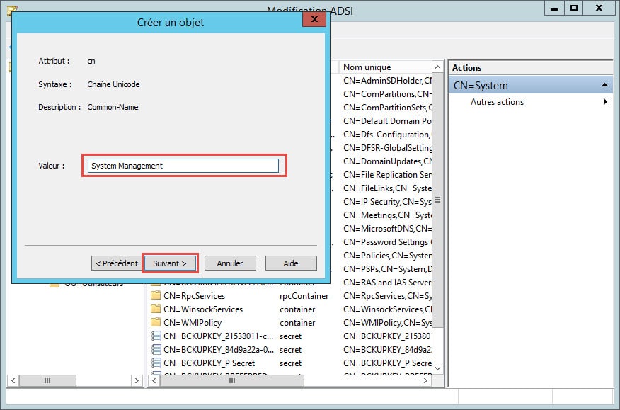Open help via the Aide button
The image size is (620, 410).
(x=291, y=263)
